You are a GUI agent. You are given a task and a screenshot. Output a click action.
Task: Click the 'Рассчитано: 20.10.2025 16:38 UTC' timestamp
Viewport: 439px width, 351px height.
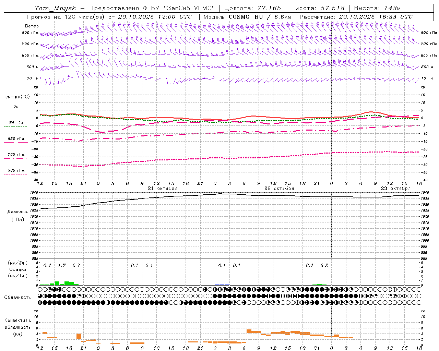click(356, 17)
